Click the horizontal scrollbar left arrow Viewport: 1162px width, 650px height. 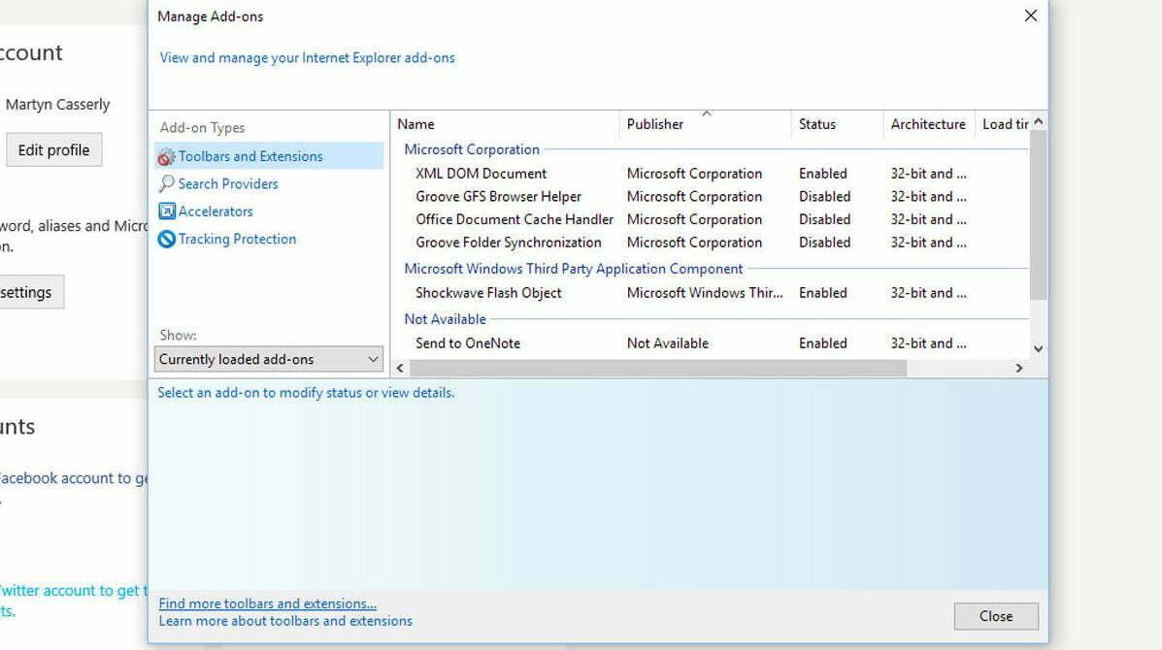400,368
